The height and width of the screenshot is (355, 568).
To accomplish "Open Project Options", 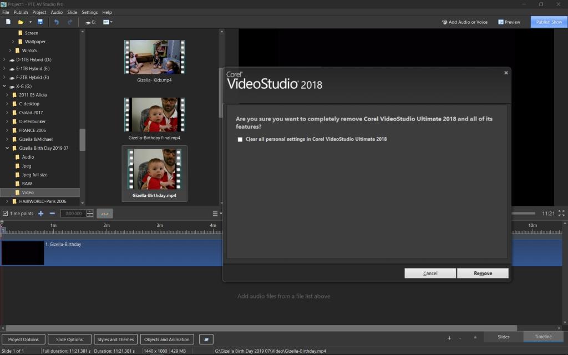I will 23,339.
